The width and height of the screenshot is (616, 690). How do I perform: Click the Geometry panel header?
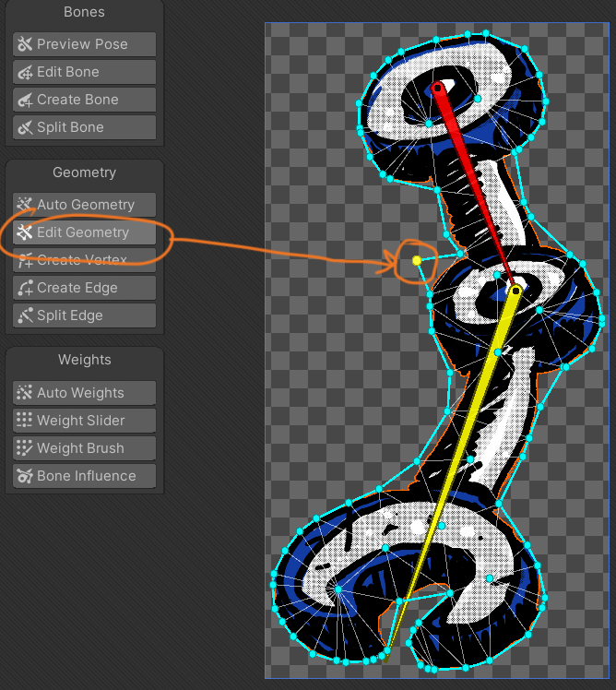[84, 172]
